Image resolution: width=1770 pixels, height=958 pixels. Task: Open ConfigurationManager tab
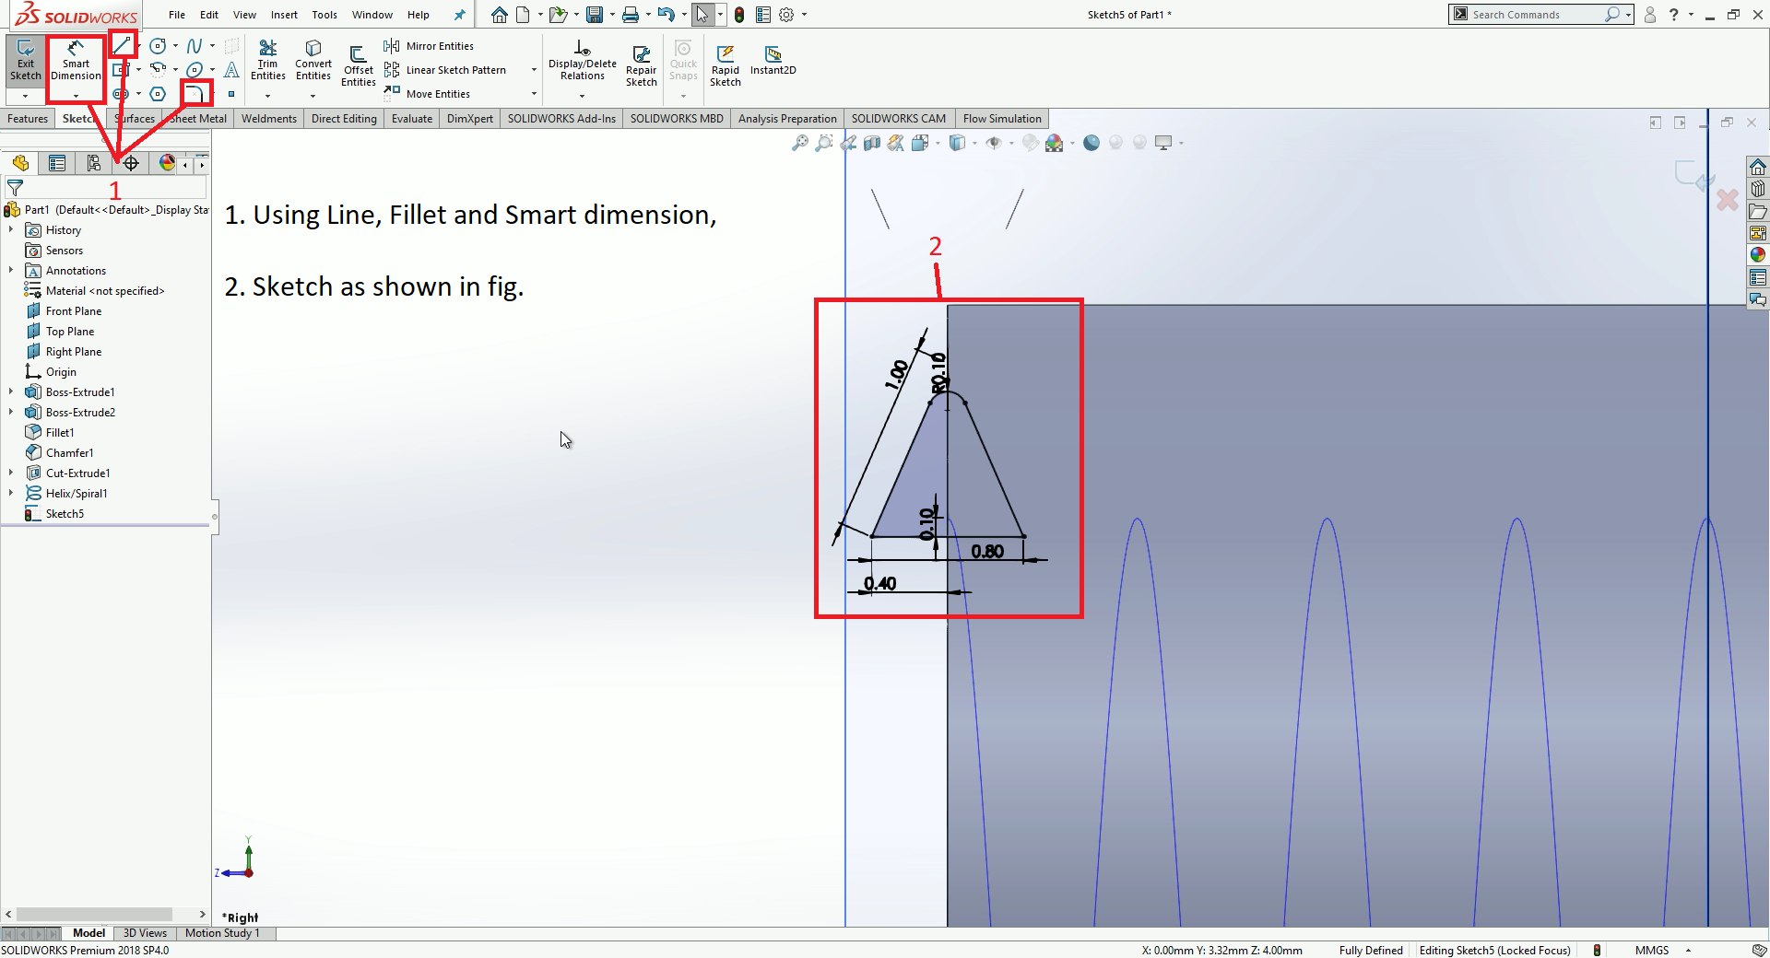94,163
